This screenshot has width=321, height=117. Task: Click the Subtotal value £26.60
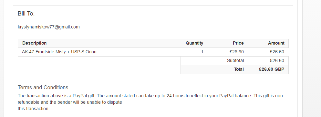pos(277,61)
